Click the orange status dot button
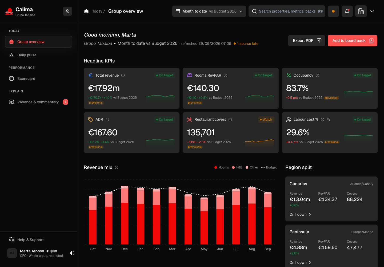 point(333,11)
